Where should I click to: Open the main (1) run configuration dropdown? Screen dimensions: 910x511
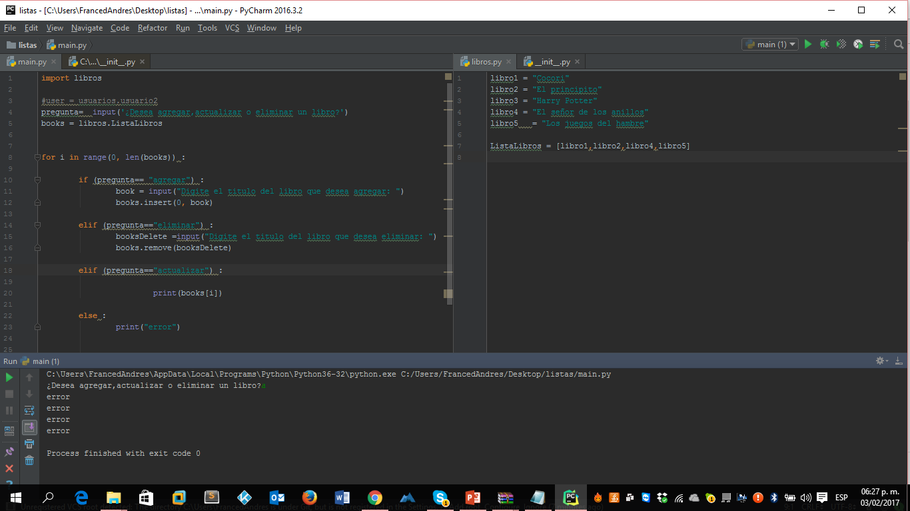[x=770, y=45]
